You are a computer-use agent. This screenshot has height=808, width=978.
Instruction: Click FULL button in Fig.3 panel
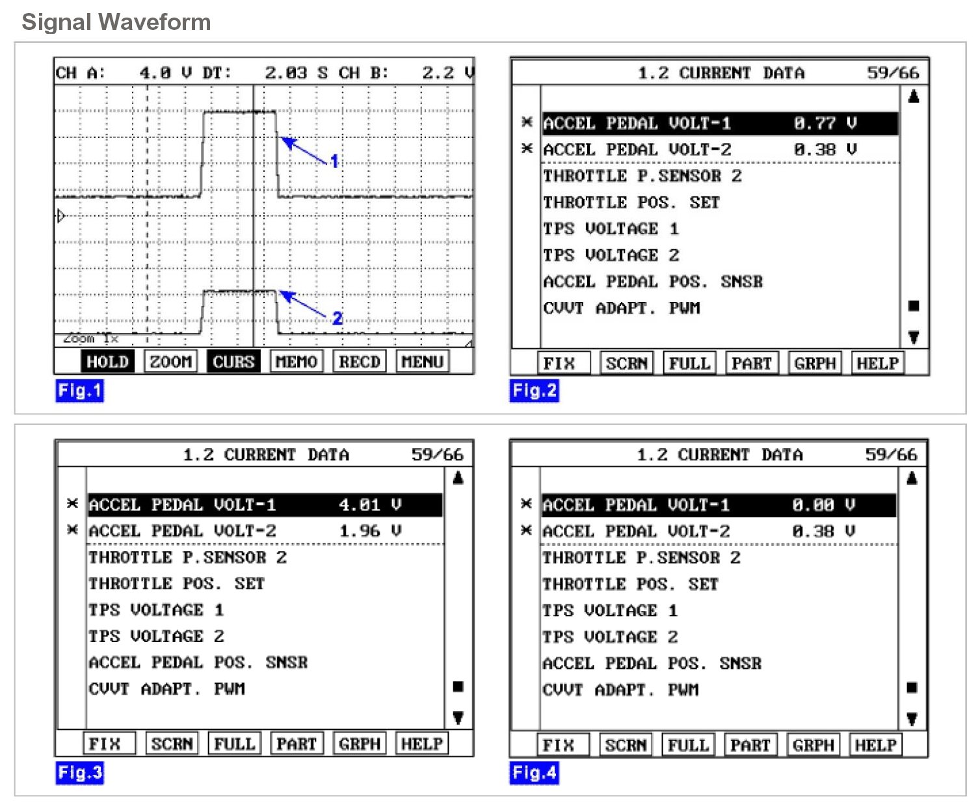click(234, 744)
